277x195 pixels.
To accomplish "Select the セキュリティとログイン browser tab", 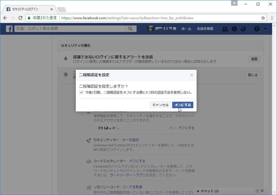I will pos(26,9).
